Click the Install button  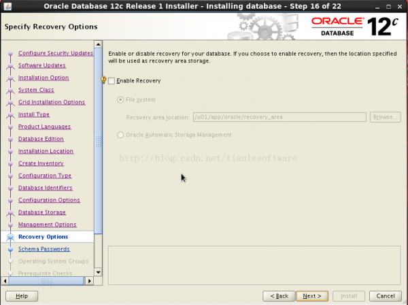(349, 296)
